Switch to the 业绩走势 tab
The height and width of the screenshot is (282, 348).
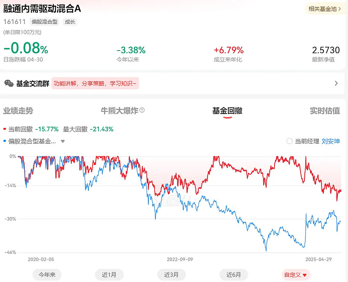[18, 111]
